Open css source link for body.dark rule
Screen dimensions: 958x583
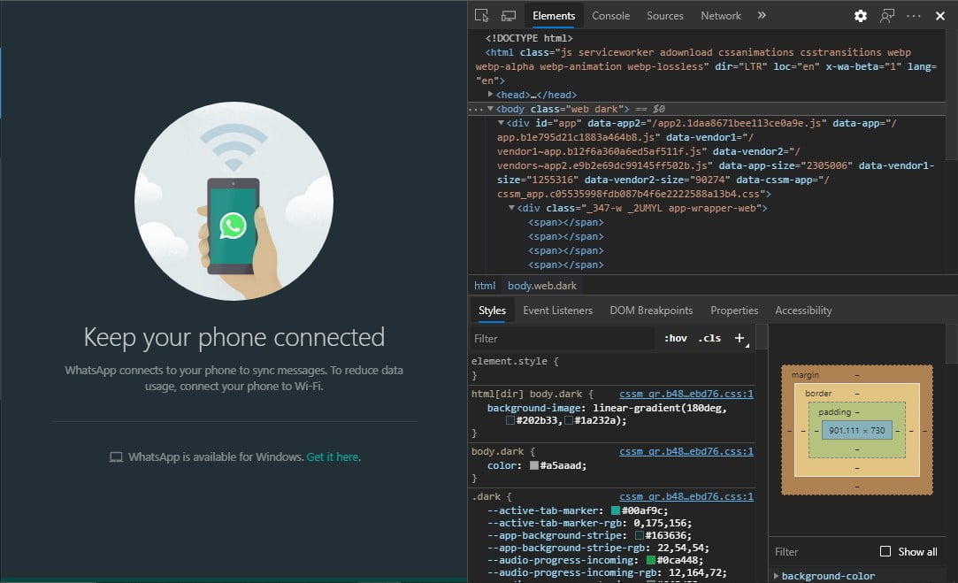pyautogui.click(x=686, y=451)
